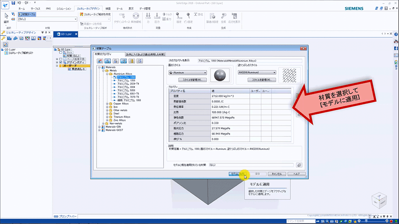Screen dimensions: 399x224
Task: Collapse the Materials library node
Action: (99, 67)
